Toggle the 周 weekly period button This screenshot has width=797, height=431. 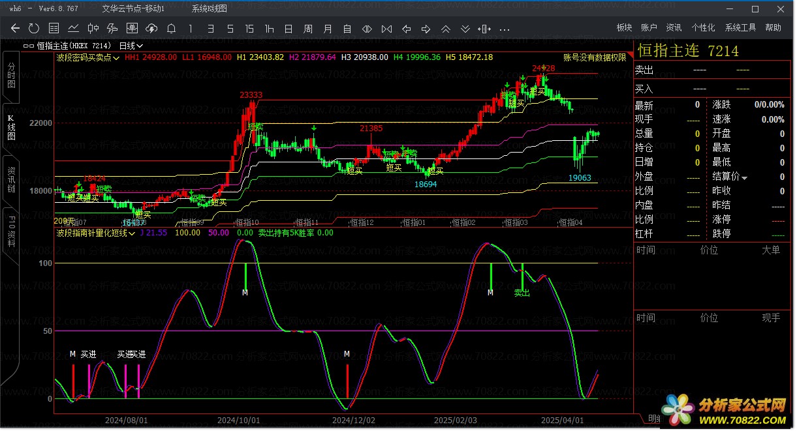[x=308, y=29]
